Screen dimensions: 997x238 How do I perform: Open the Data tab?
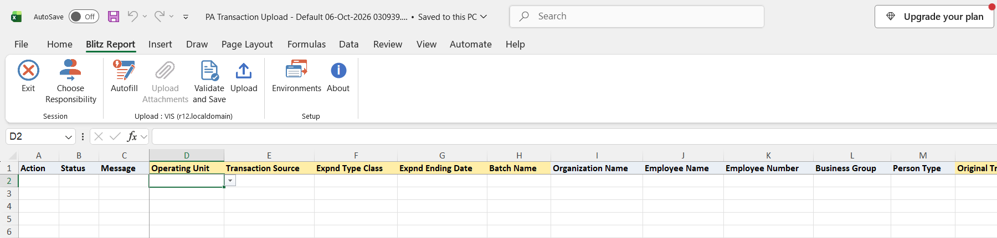point(349,44)
